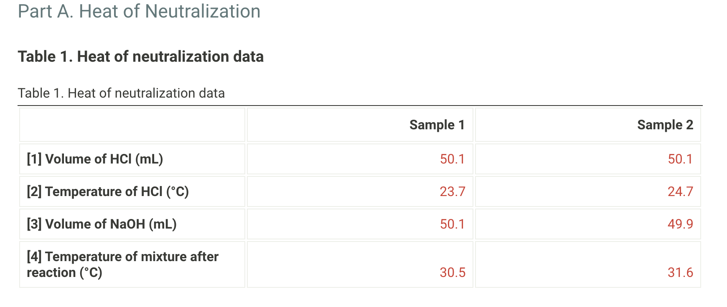Click Sample 2 NaOH volume value 49.9
The image size is (727, 307).
(x=680, y=224)
